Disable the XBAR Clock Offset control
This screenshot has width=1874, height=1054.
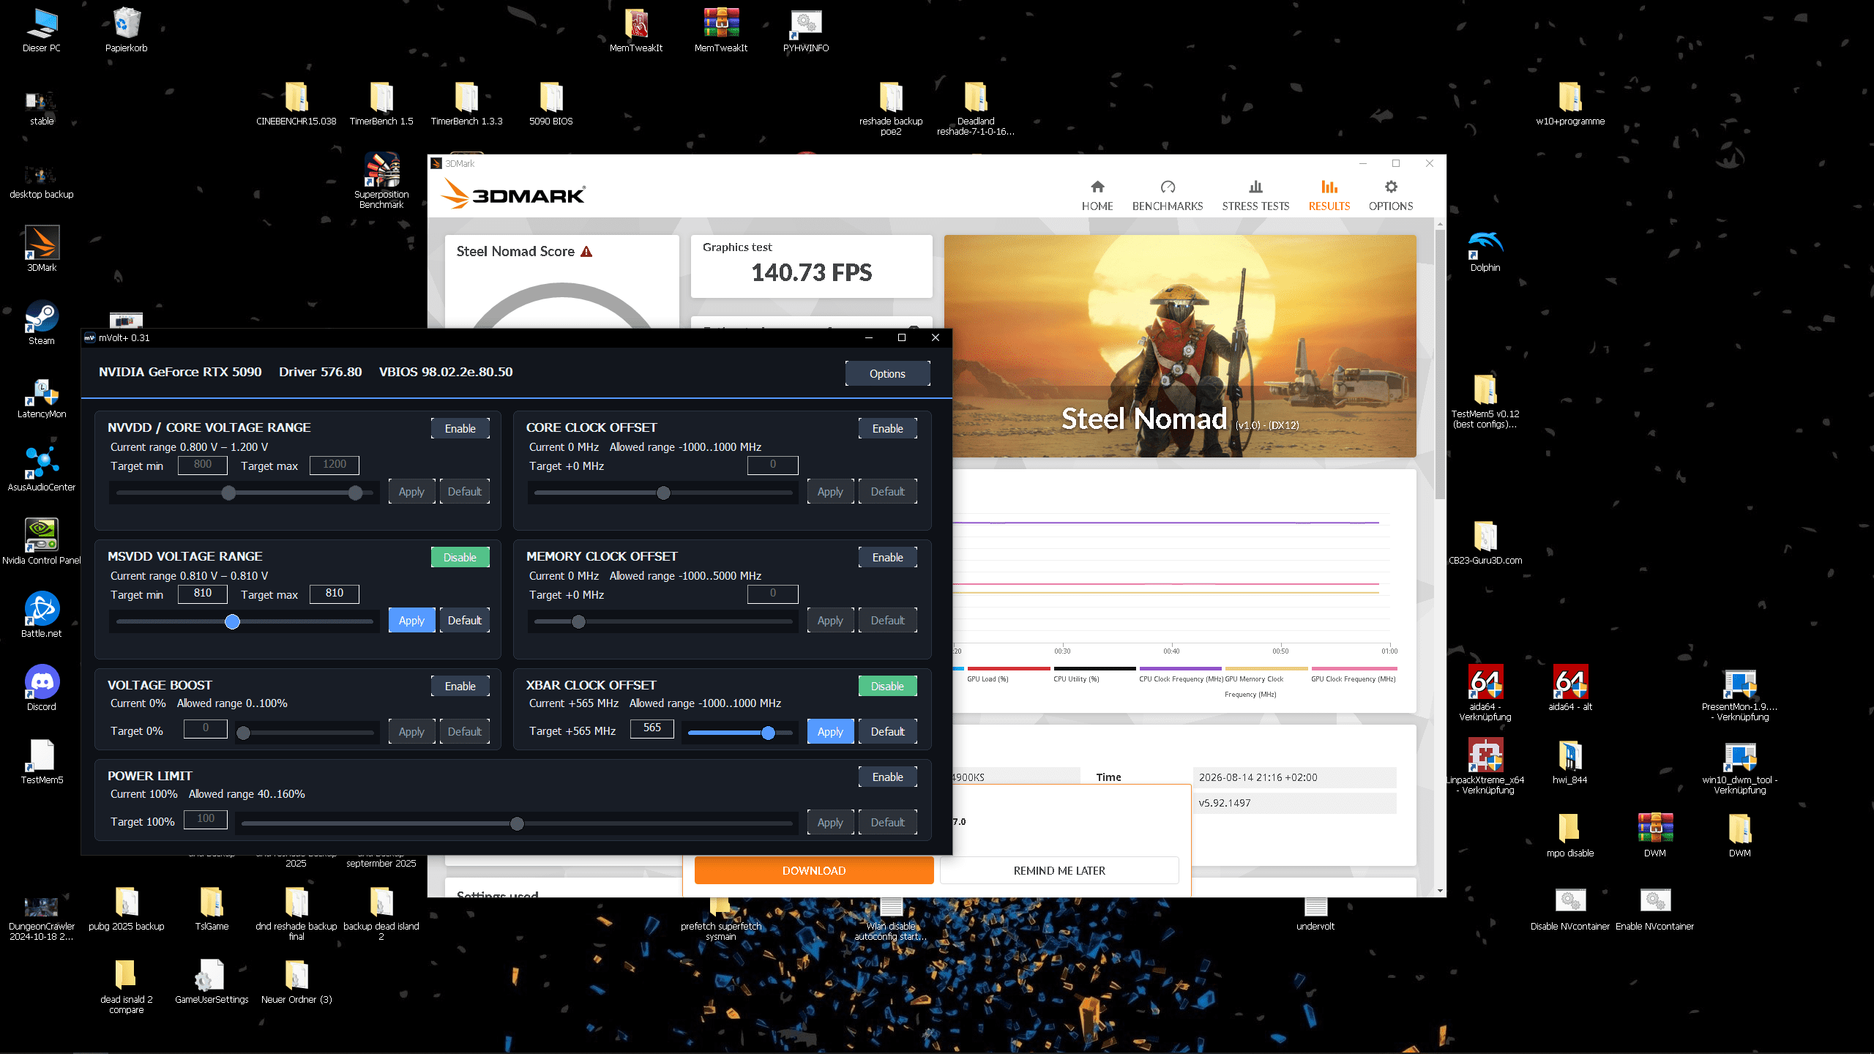tap(887, 686)
